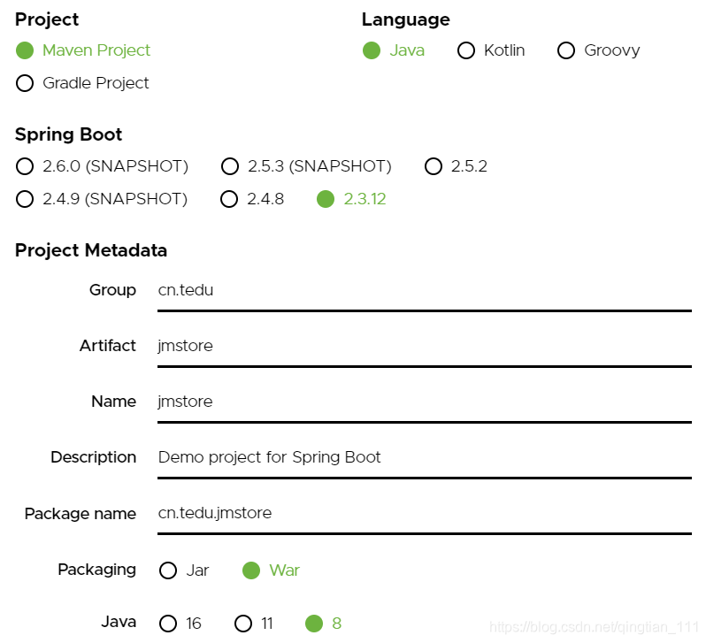Focus the Artifact text field
Viewport: 706px width, 643px height.
point(424,346)
